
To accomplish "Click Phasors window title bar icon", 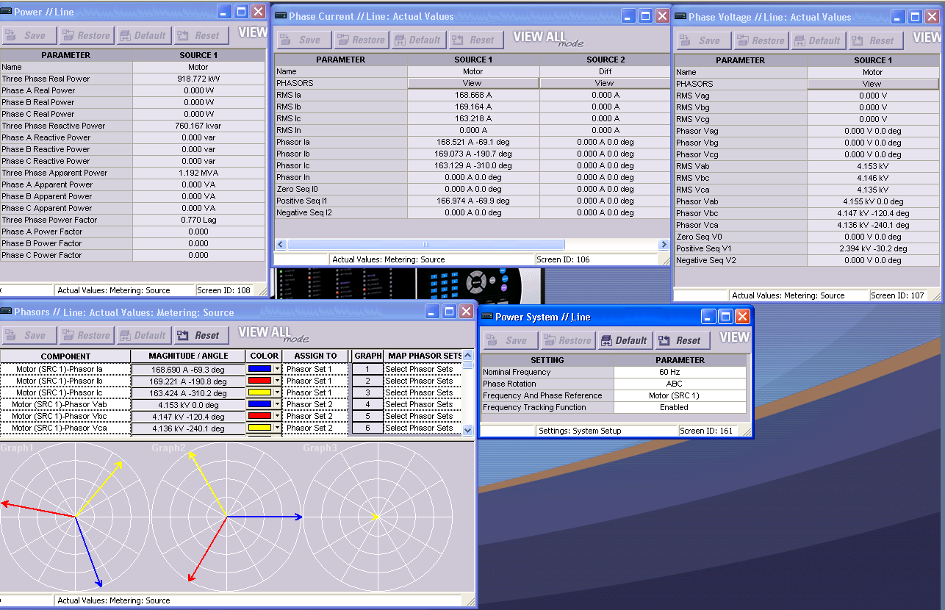I will [6, 312].
